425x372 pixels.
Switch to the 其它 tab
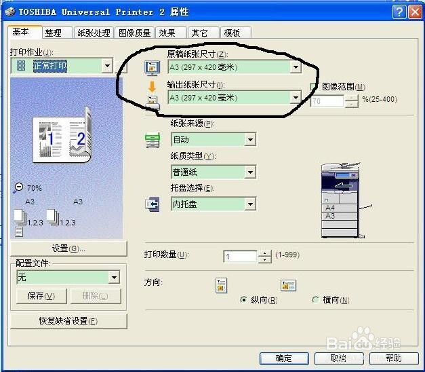tap(203, 33)
